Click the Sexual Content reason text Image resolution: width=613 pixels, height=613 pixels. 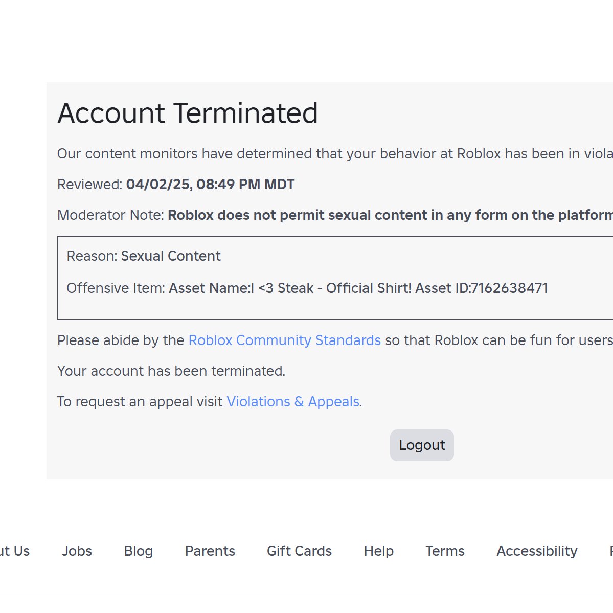point(171,256)
